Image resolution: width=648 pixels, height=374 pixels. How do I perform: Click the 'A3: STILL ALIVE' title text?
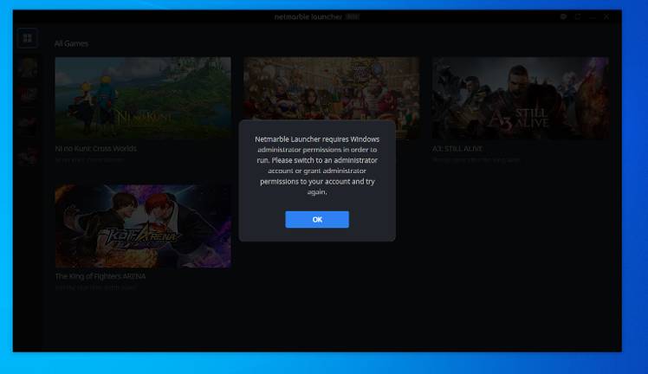pos(457,148)
